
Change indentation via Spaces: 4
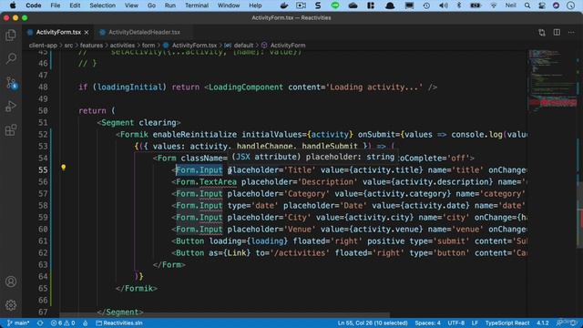(x=427, y=323)
